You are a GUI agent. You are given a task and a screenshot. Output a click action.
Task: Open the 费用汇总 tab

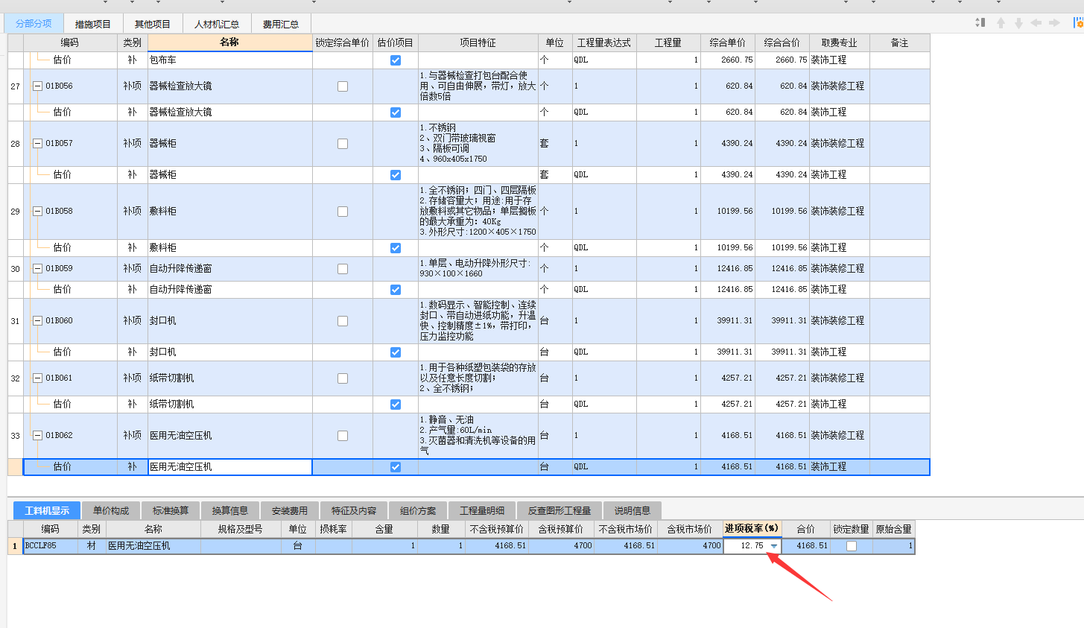click(x=281, y=24)
